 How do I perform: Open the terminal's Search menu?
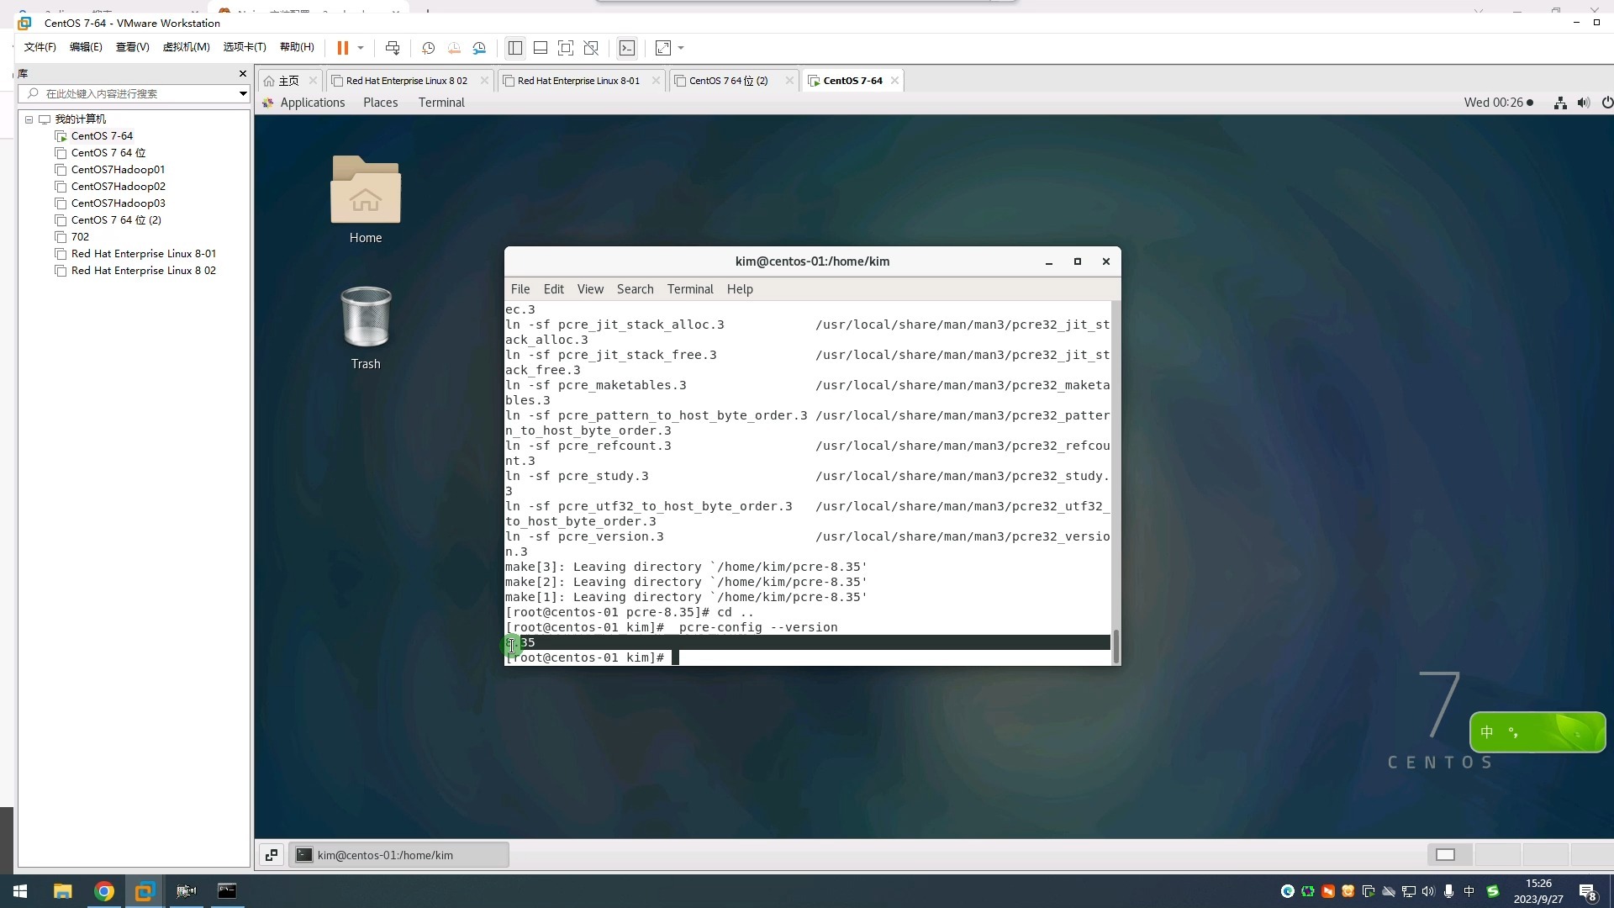635,289
